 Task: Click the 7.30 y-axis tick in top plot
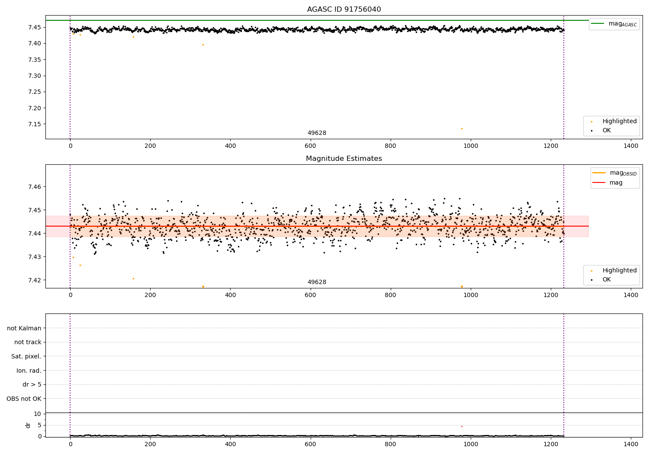tap(34, 76)
